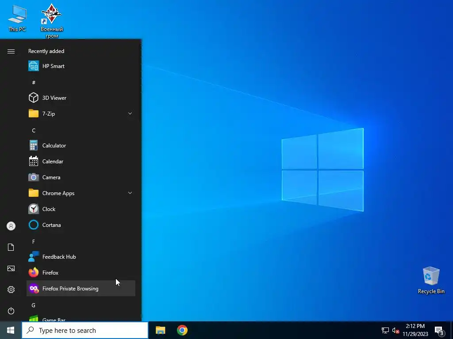453x339 pixels.
Task: Click the muted volume tray icon
Action: tap(395, 330)
